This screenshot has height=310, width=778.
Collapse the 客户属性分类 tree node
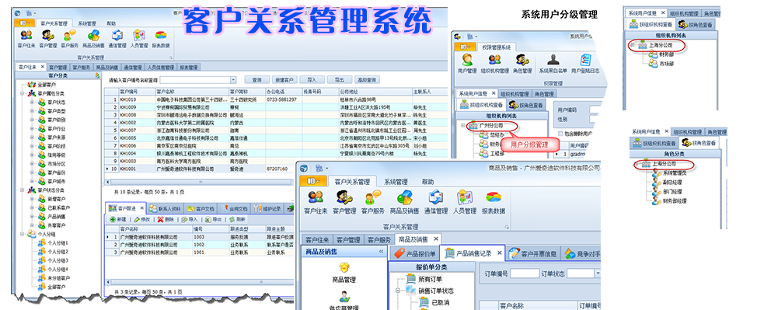(23, 93)
